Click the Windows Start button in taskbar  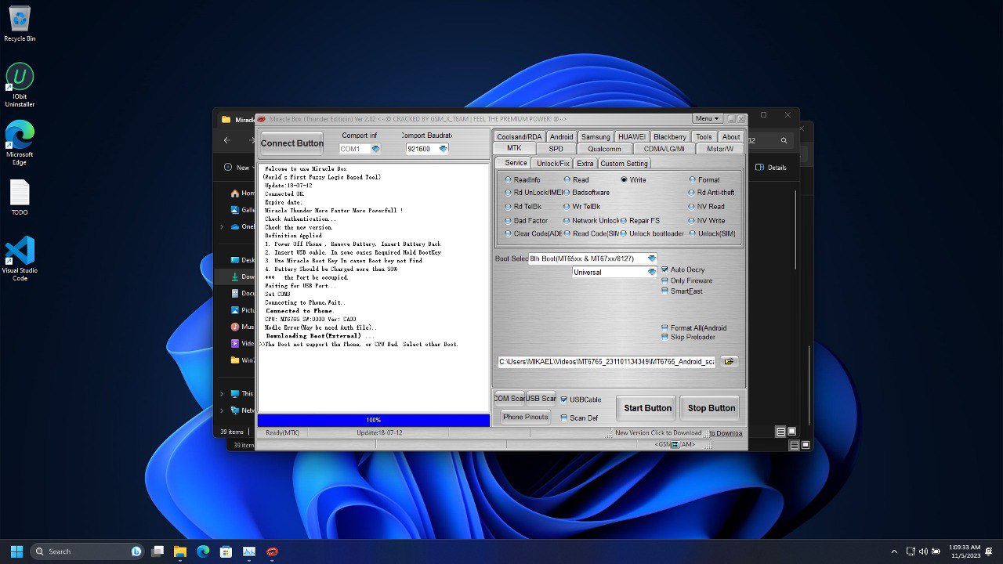click(16, 551)
